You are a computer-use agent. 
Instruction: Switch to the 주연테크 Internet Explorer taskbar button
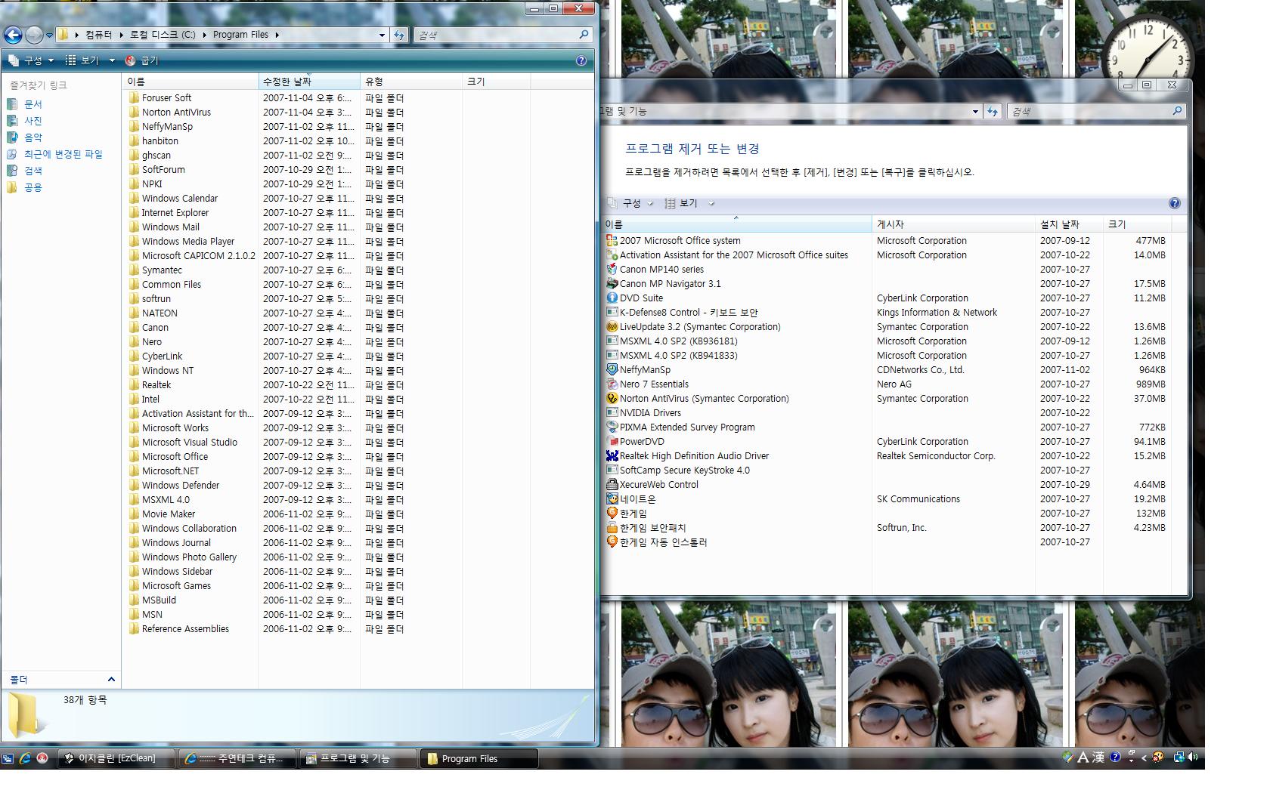click(x=237, y=758)
